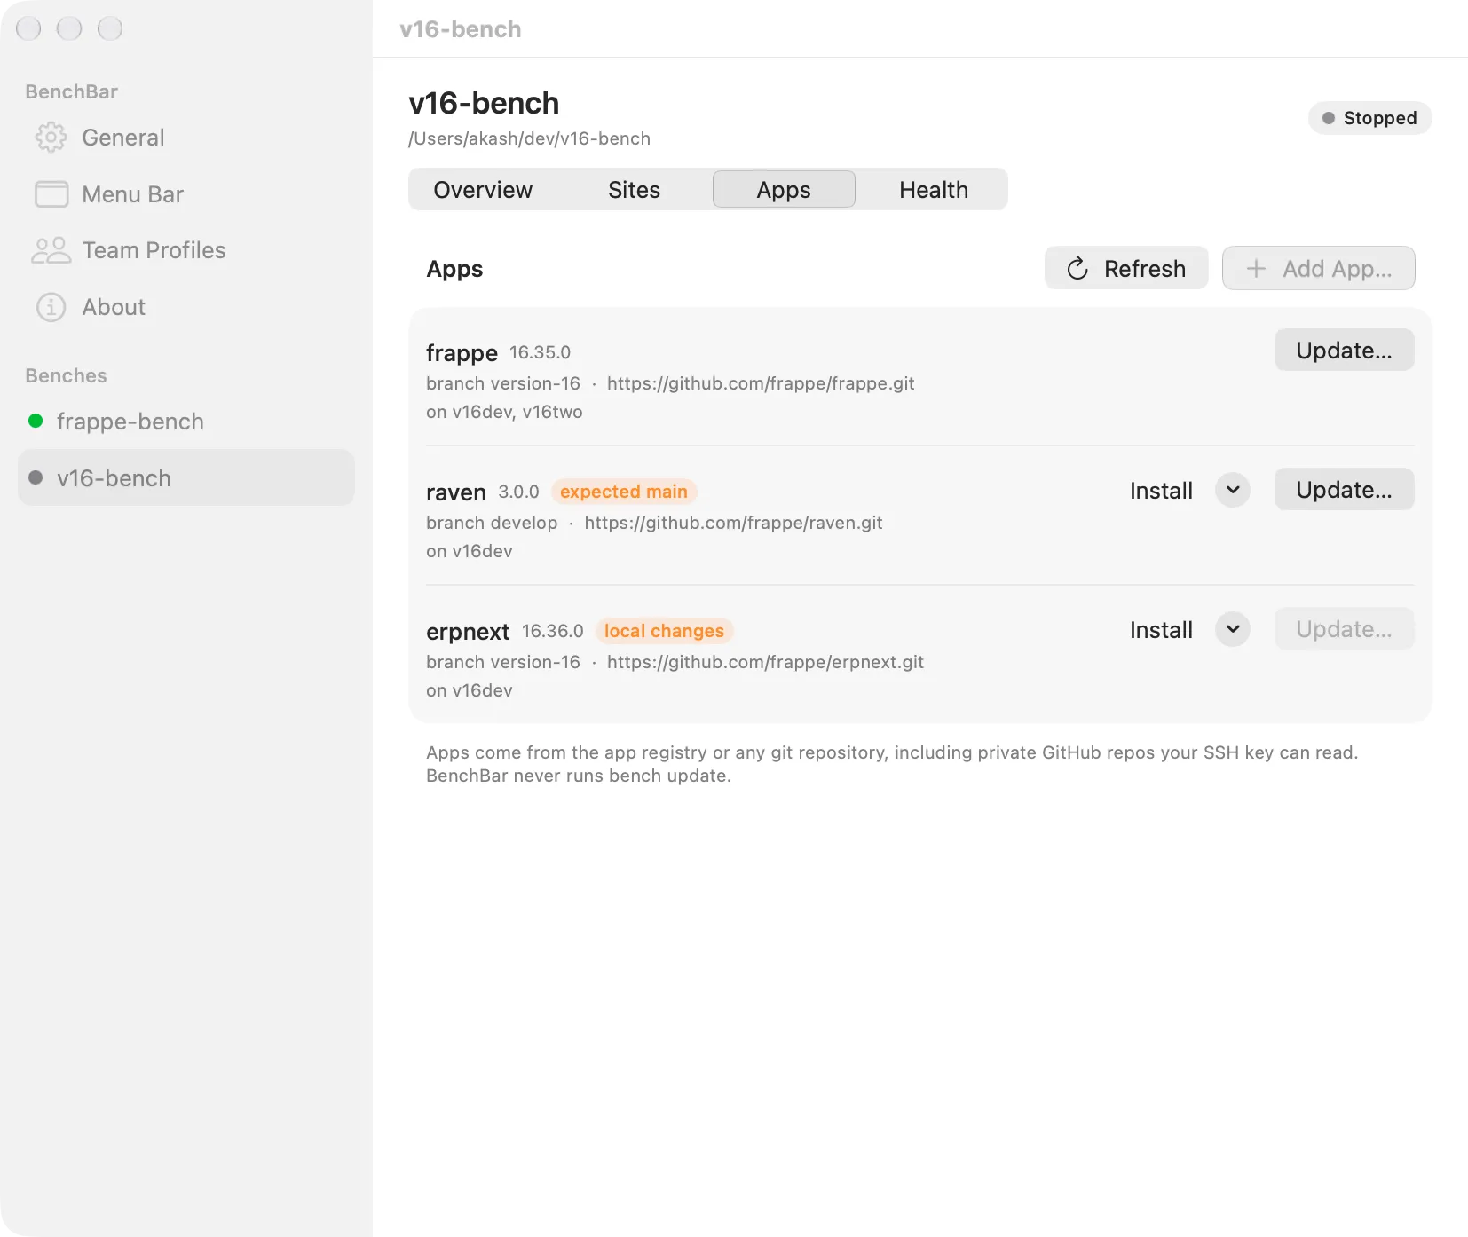Viewport: 1468px width, 1237px height.
Task: Click the About info icon
Action: (x=51, y=307)
